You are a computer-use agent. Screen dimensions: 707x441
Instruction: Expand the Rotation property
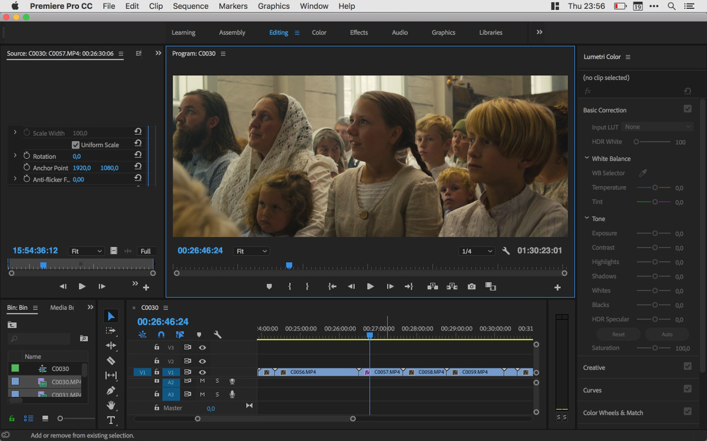(15, 156)
